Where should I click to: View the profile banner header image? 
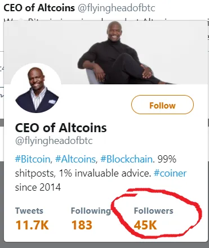[x=106, y=52]
